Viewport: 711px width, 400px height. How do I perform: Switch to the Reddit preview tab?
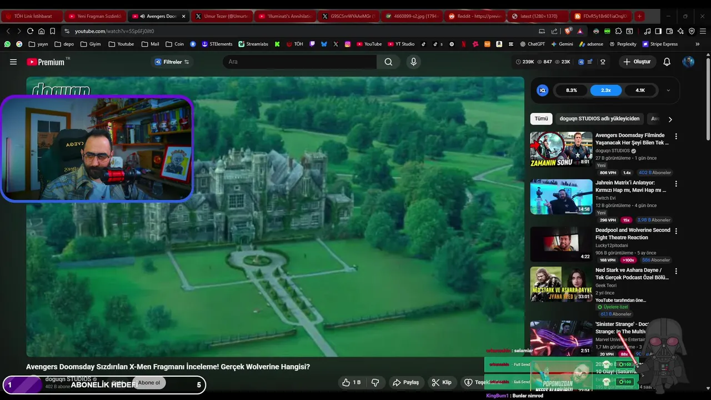click(x=477, y=16)
